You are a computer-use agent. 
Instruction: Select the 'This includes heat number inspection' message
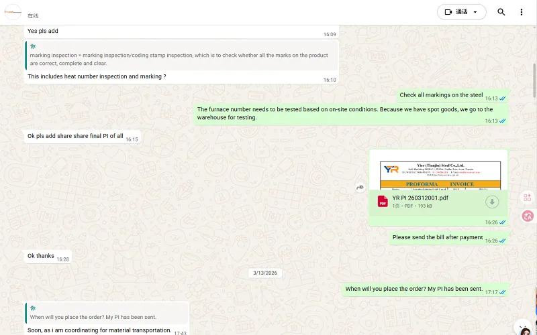[x=97, y=76]
